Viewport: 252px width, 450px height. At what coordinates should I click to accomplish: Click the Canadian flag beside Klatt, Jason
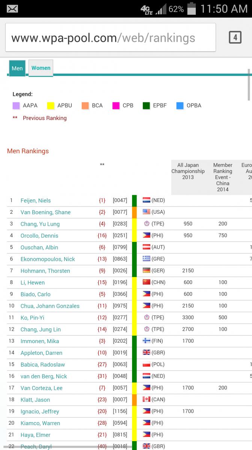pos(146,400)
